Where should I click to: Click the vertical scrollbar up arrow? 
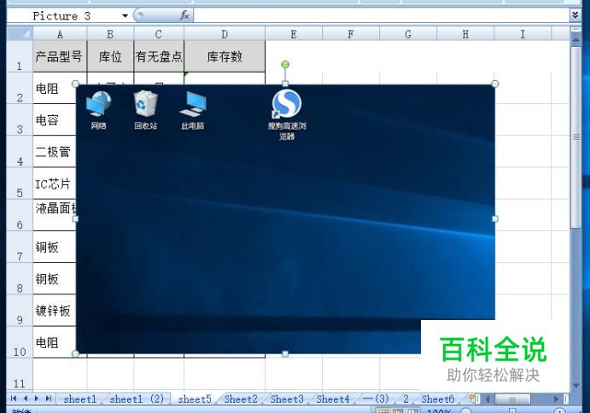(x=575, y=39)
